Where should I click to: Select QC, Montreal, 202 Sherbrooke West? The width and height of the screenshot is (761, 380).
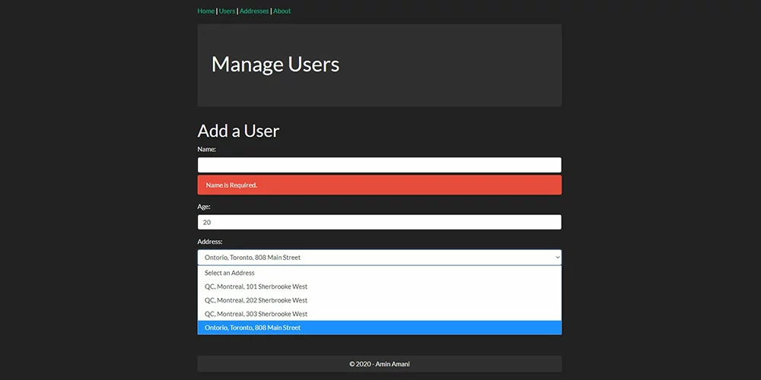[x=380, y=300]
